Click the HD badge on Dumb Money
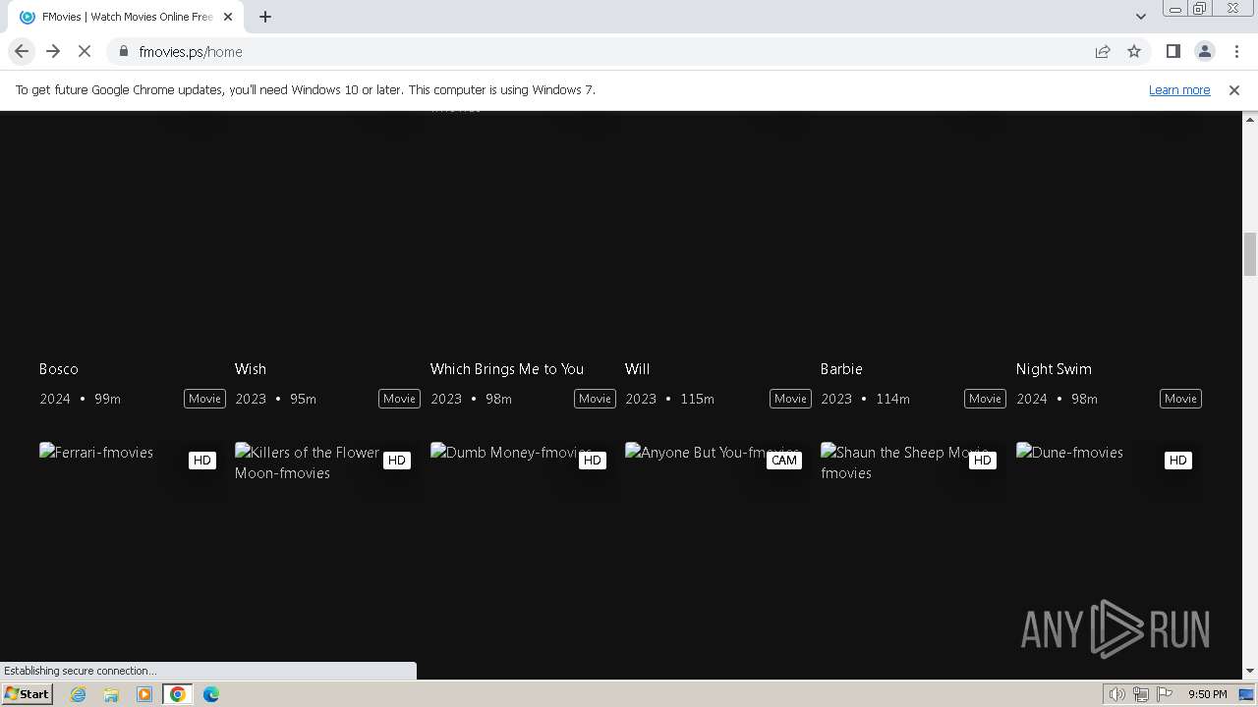Screen dimensions: 1258x707 pos(592,461)
